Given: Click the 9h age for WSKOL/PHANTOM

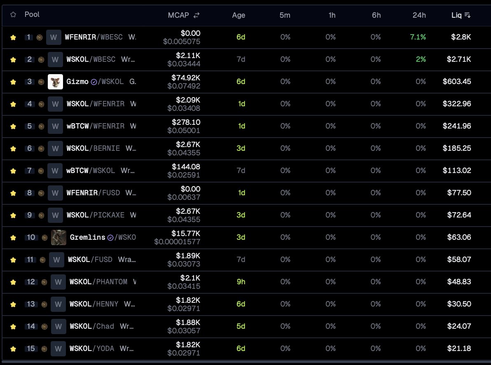Looking at the screenshot, I should pos(241,282).
